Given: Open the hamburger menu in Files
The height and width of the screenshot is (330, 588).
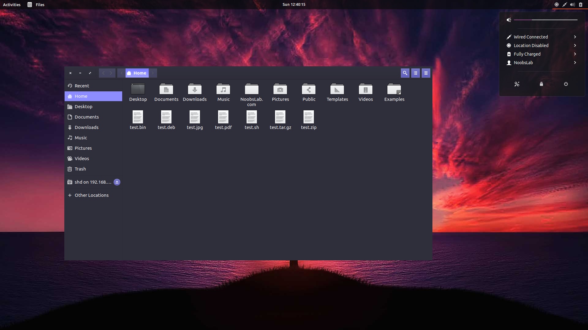Looking at the screenshot, I should pos(426,73).
